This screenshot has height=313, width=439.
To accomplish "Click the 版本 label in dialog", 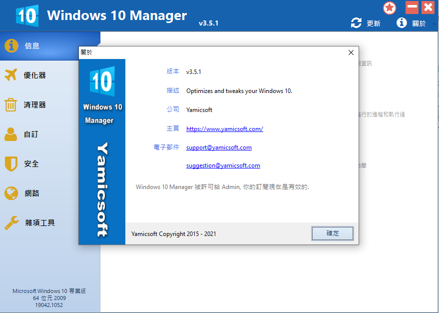I will [x=173, y=71].
